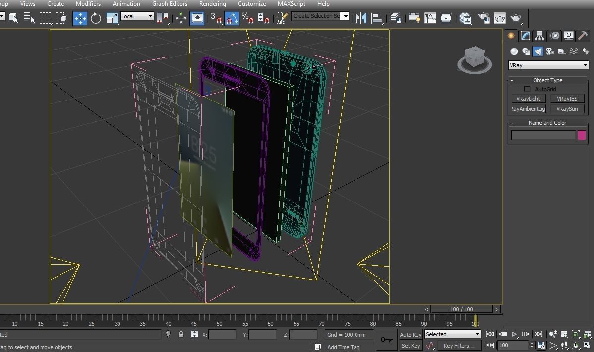Image resolution: width=594 pixels, height=352 pixels.
Task: Click the Select and Move tool
Action: point(80,19)
